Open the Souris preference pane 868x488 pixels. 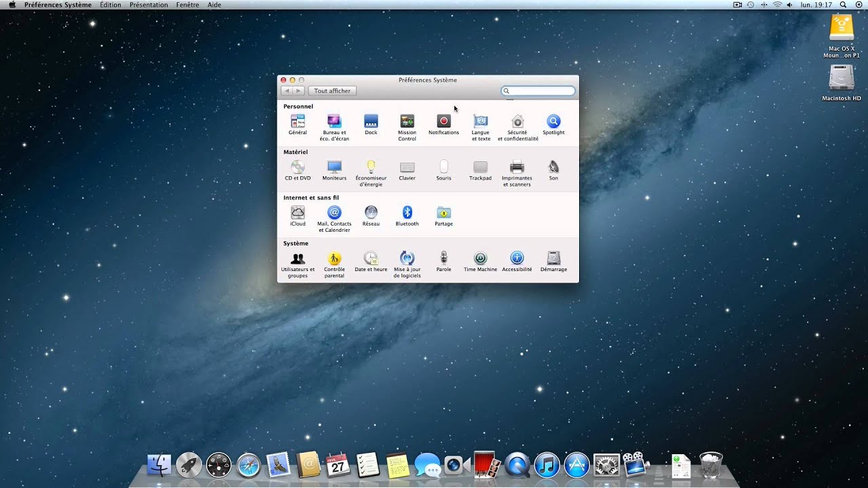[443, 170]
